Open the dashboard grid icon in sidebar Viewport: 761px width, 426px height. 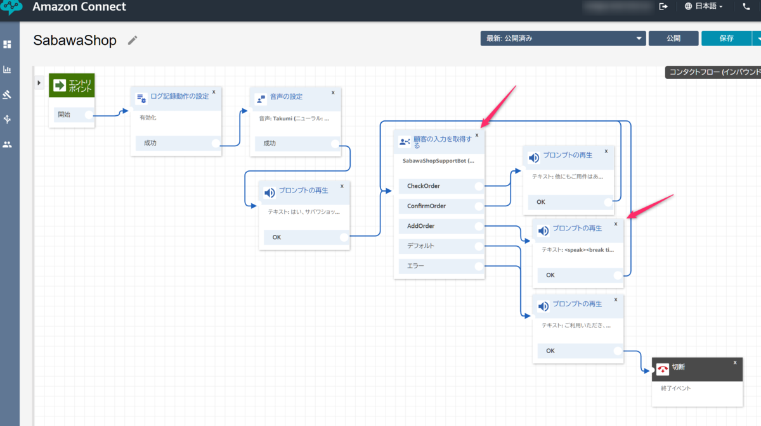coord(8,44)
